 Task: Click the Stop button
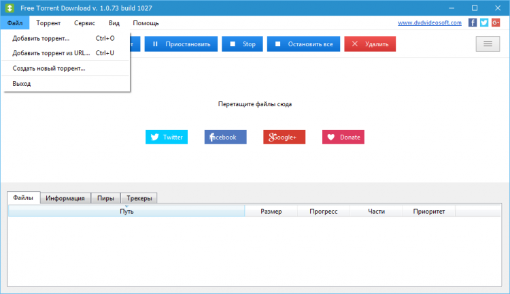242,44
